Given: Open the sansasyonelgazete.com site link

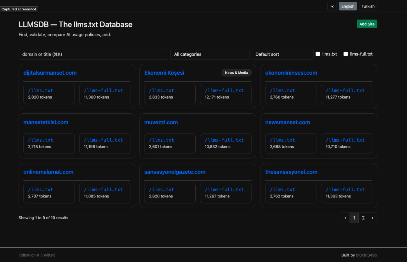Looking at the screenshot, I should click(175, 172).
